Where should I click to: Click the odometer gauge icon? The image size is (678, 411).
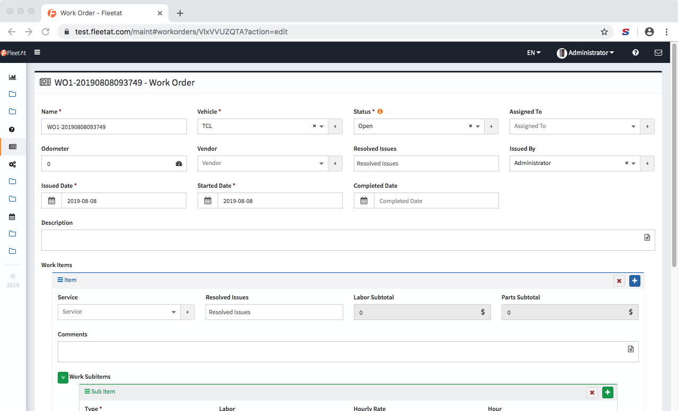(179, 164)
